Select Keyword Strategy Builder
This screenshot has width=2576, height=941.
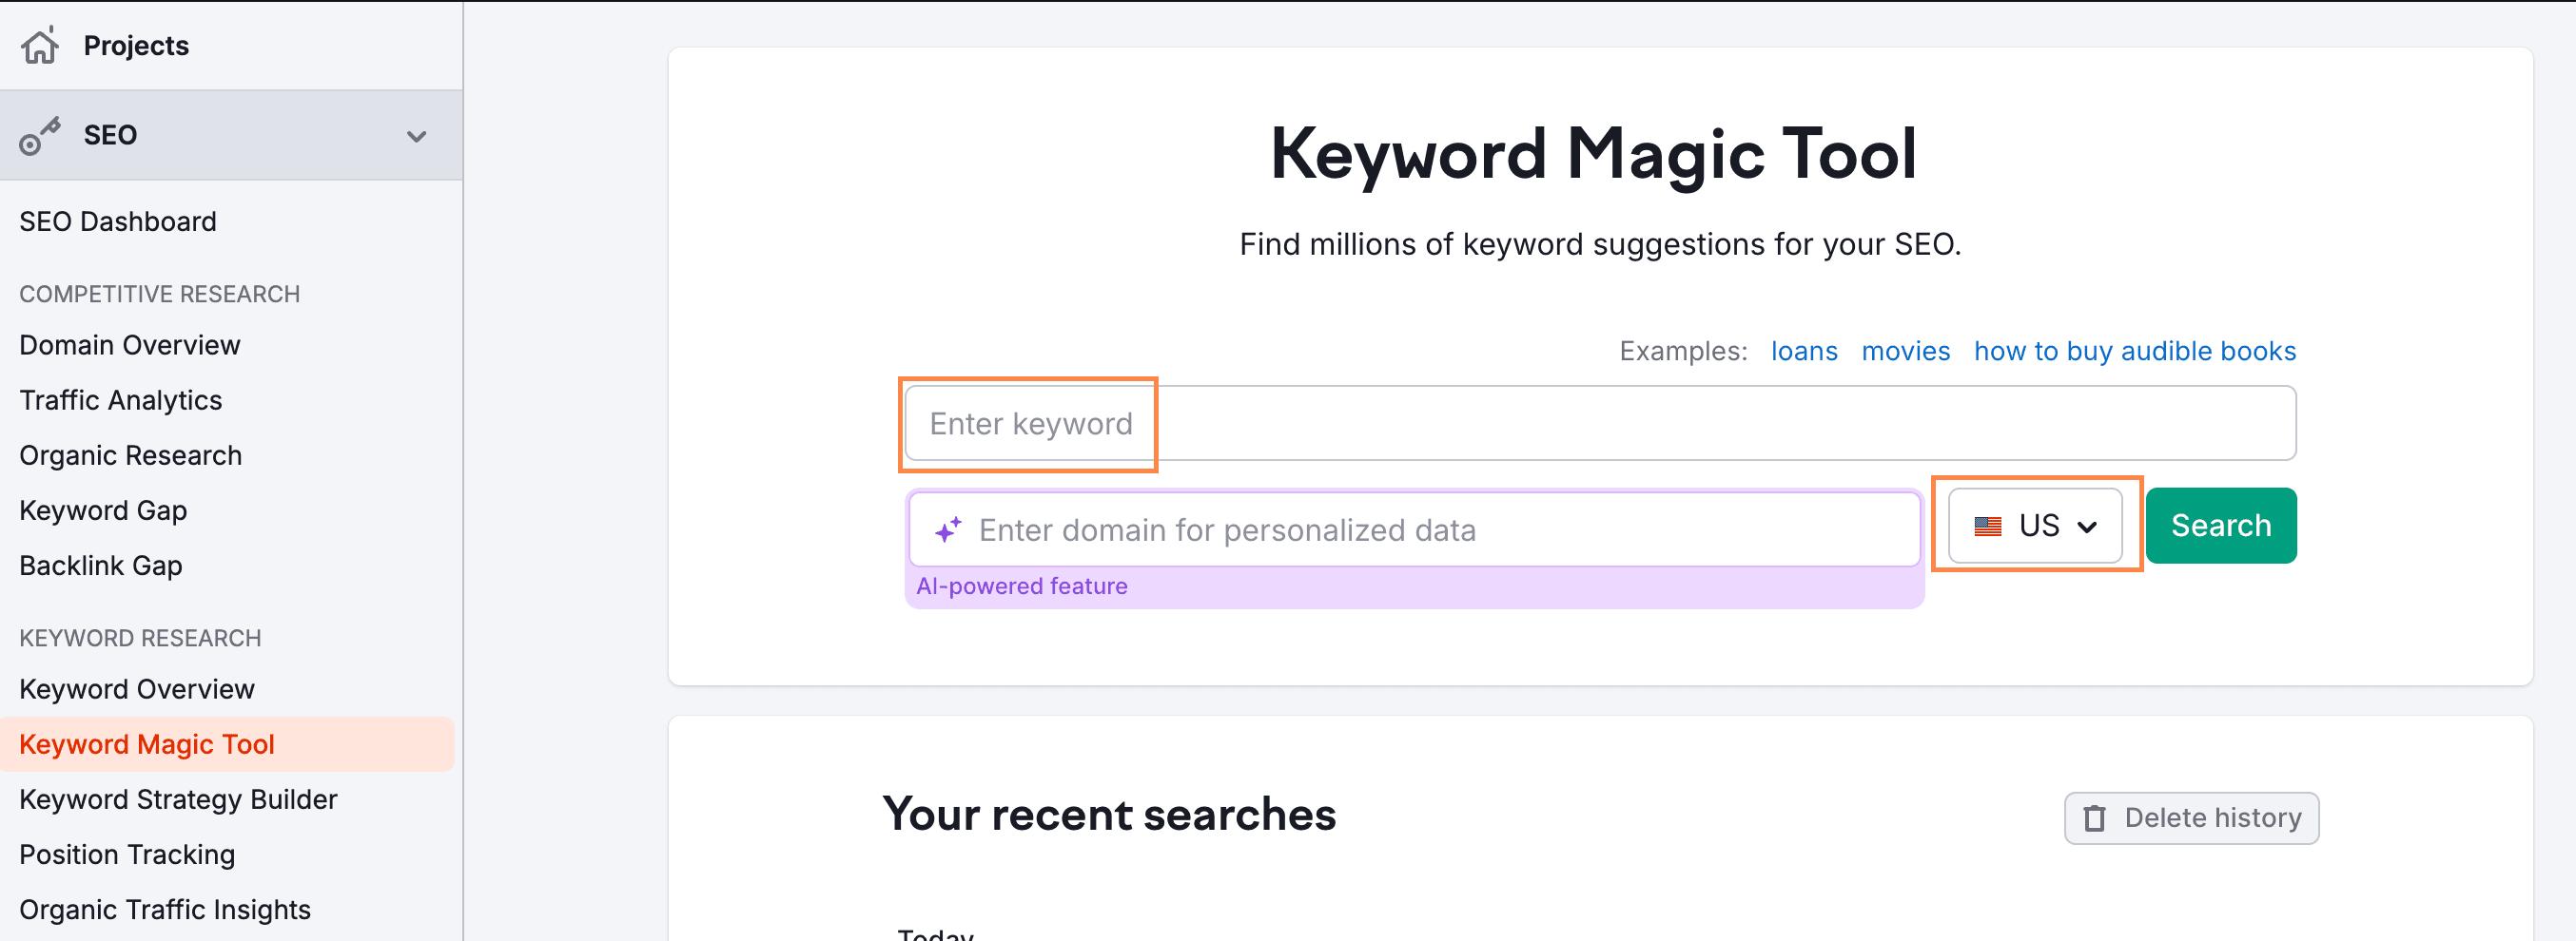tap(178, 799)
